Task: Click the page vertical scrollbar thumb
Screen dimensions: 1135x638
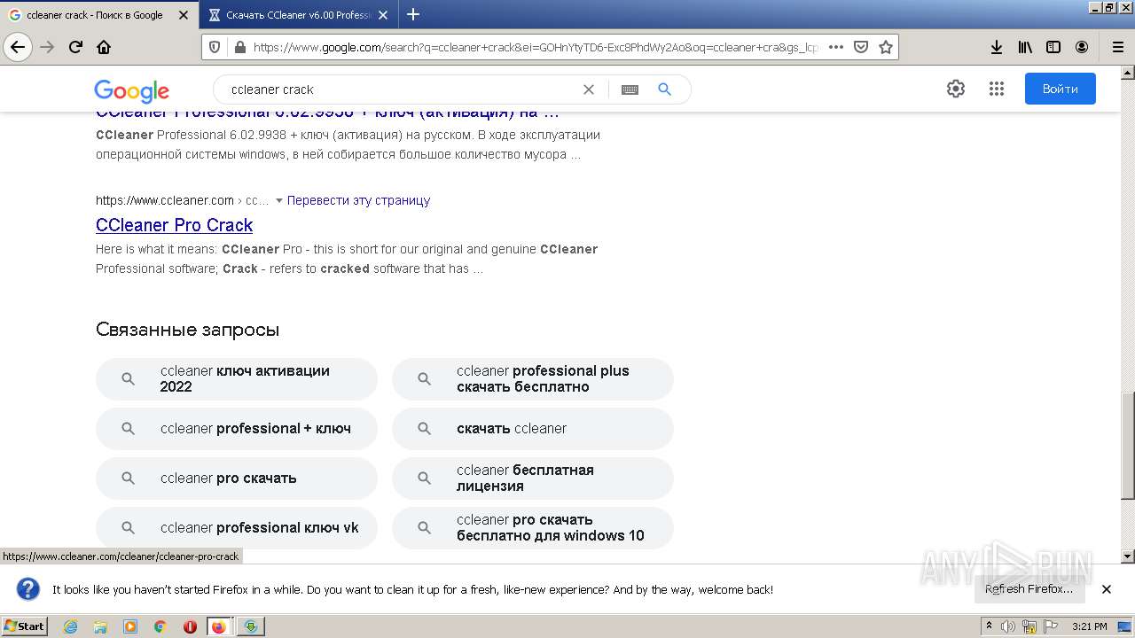Action: [x=1128, y=446]
